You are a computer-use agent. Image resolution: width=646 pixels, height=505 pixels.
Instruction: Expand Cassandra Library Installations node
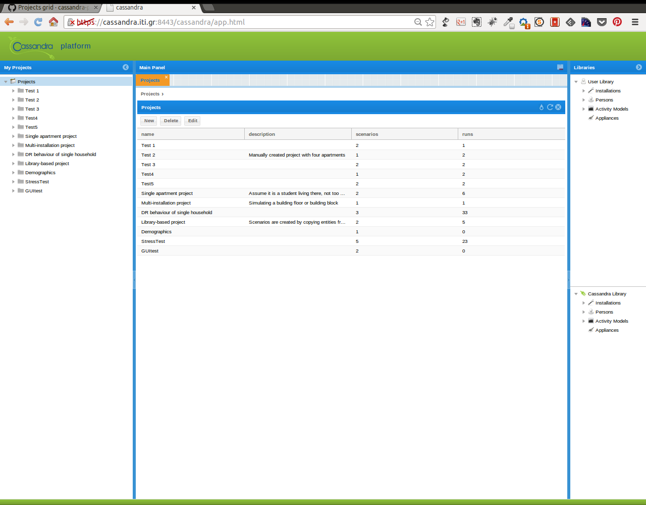pos(584,303)
